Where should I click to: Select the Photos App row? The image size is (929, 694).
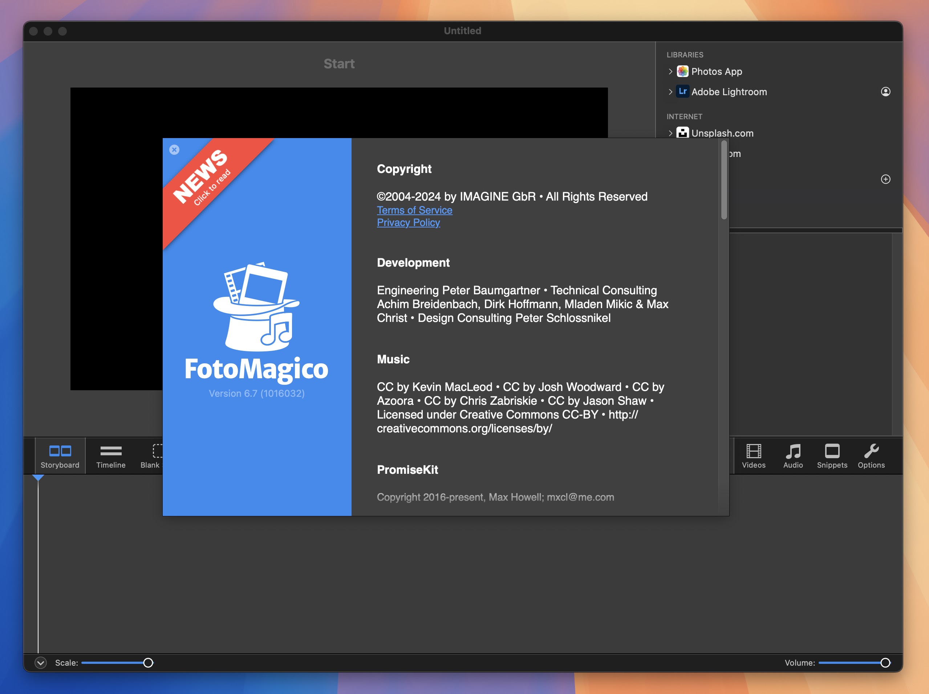point(779,72)
